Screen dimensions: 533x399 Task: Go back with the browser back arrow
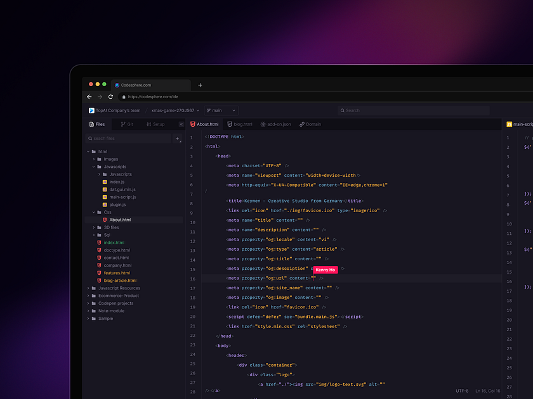tap(89, 97)
